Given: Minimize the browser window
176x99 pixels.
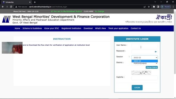Looking at the screenshot, I should pos(161,2).
